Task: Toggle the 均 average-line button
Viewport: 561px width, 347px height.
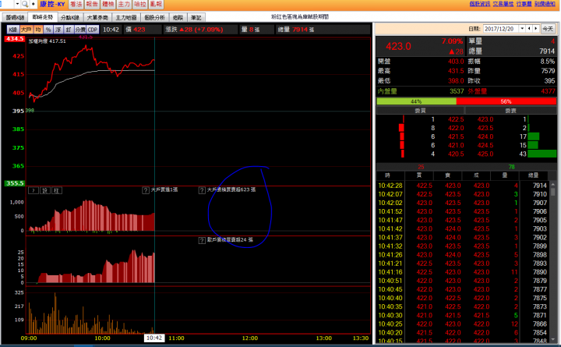Action: click(x=38, y=30)
